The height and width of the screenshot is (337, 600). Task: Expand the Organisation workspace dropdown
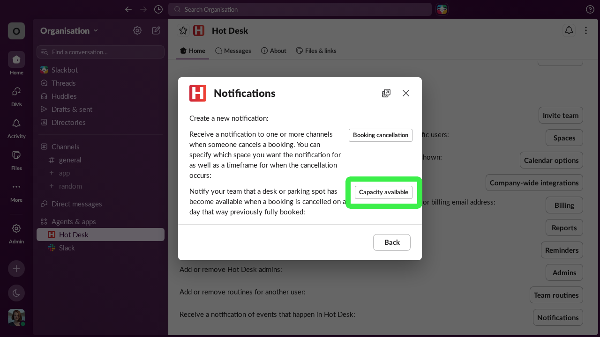click(x=69, y=31)
